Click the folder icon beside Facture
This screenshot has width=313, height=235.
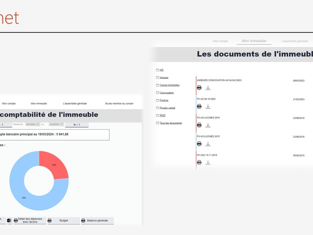(158, 100)
